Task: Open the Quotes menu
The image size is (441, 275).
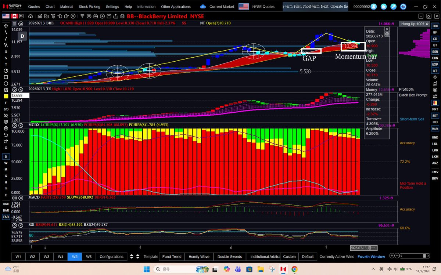Action: [34, 7]
